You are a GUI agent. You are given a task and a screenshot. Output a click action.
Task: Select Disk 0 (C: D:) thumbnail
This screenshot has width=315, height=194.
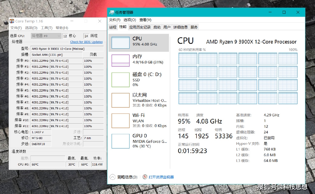[x=121, y=80]
